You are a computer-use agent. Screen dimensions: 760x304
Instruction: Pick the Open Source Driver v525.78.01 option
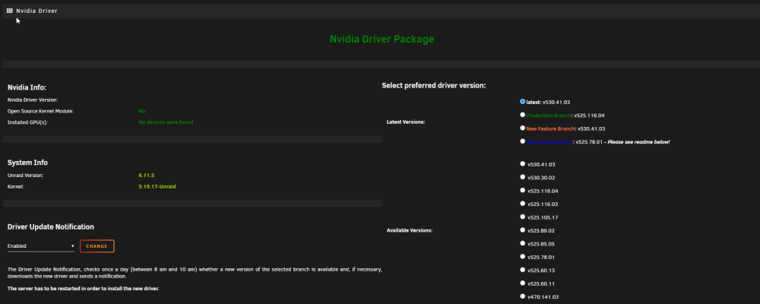pos(523,141)
